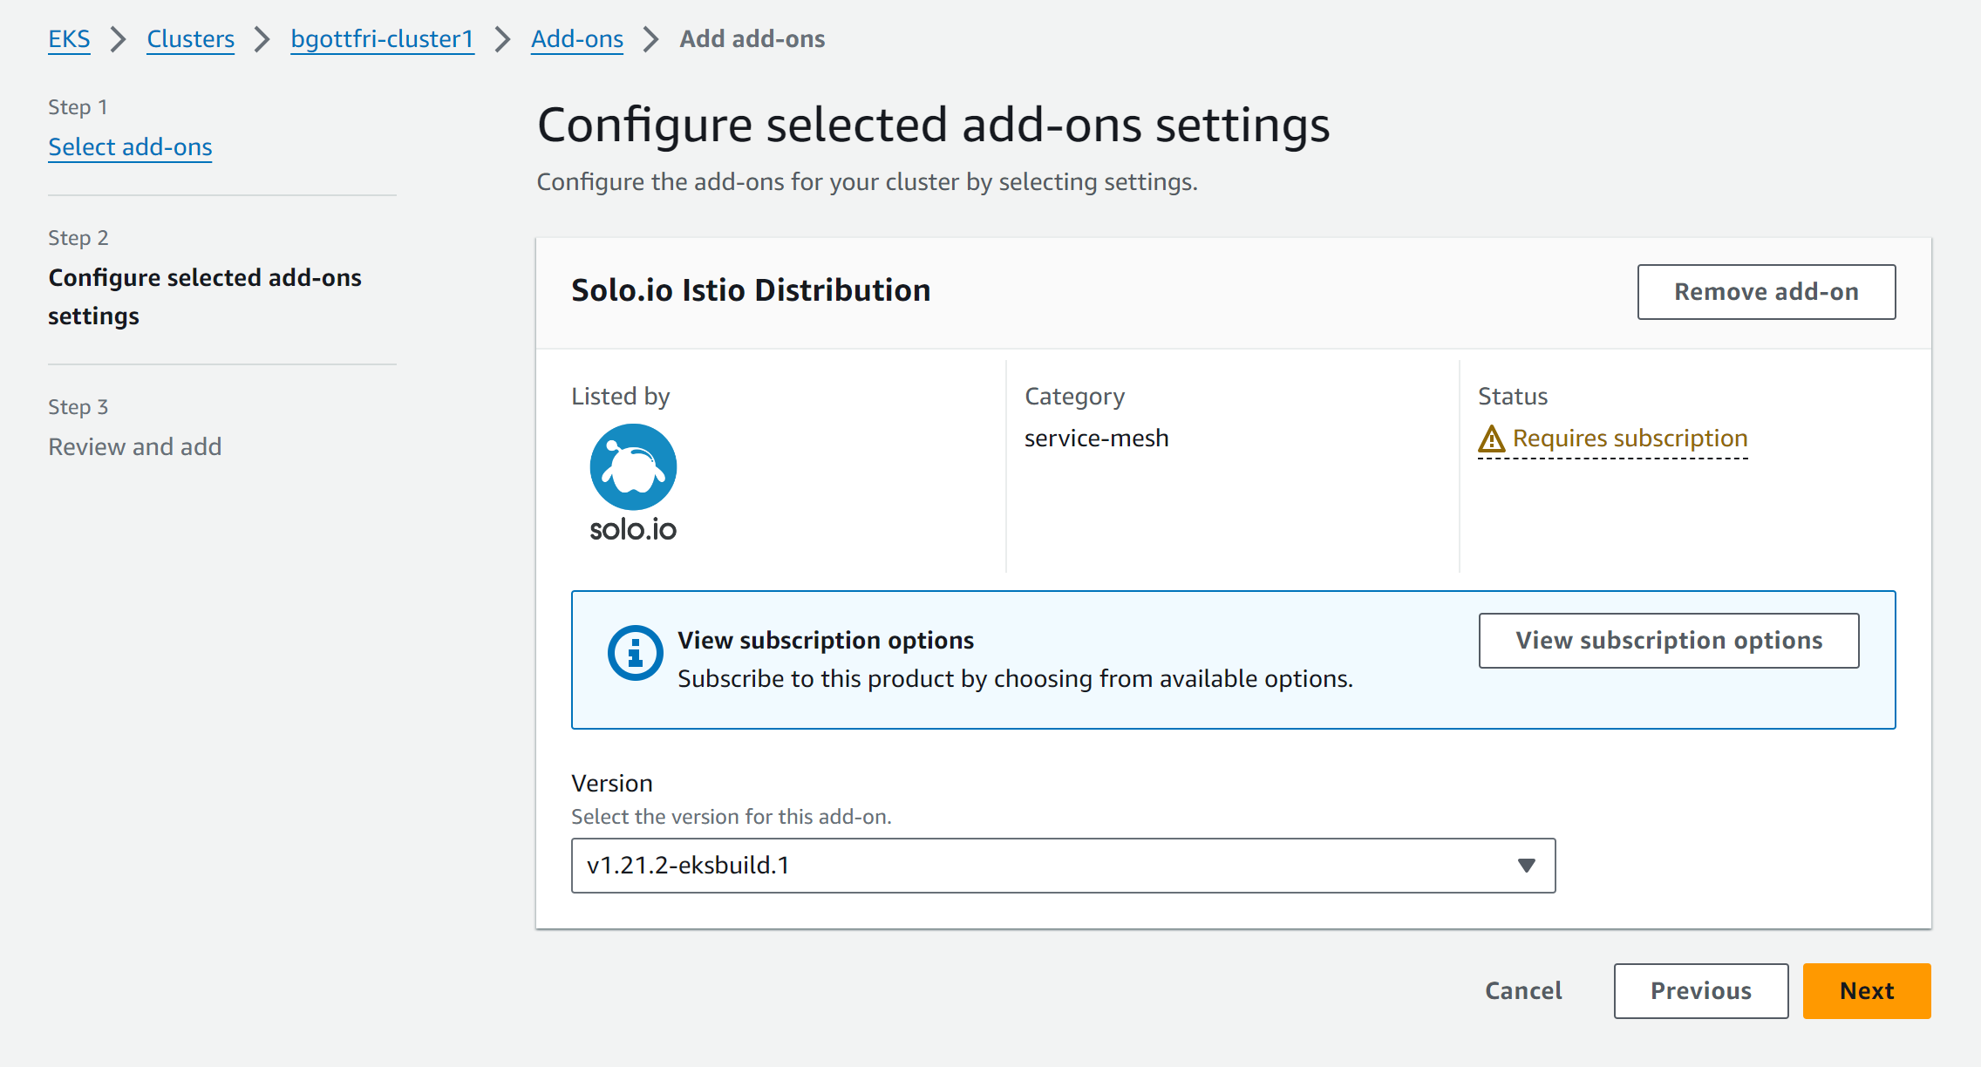This screenshot has height=1067, width=1981.
Task: Click the Add add-ons breadcrumb text
Action: click(752, 39)
